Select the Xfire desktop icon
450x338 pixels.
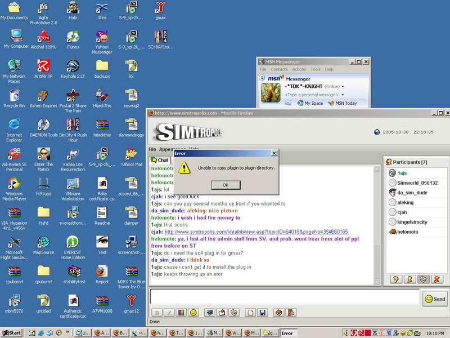coord(102,11)
